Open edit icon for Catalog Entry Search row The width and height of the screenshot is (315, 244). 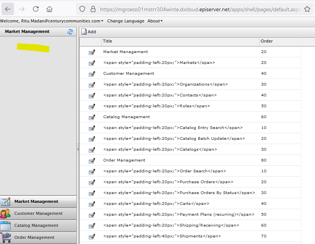pos(92,128)
